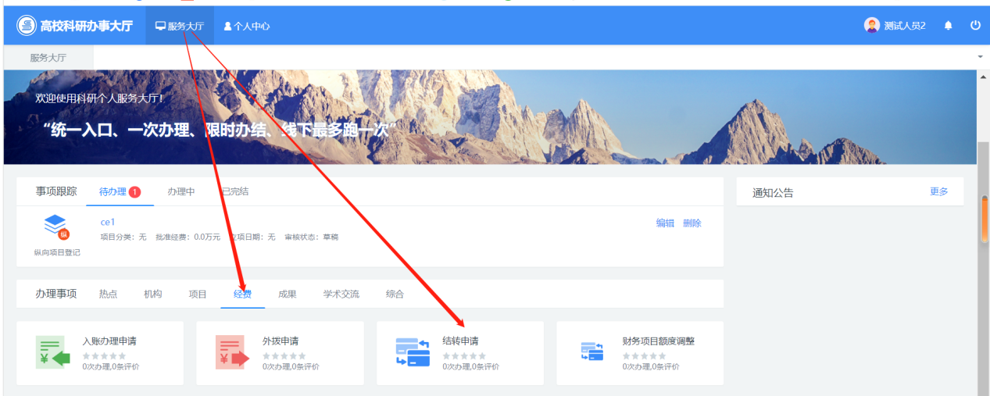Viewport: 990px width, 396px height.
Task: Click the 高校科研办事大厅 logo icon
Action: click(27, 26)
